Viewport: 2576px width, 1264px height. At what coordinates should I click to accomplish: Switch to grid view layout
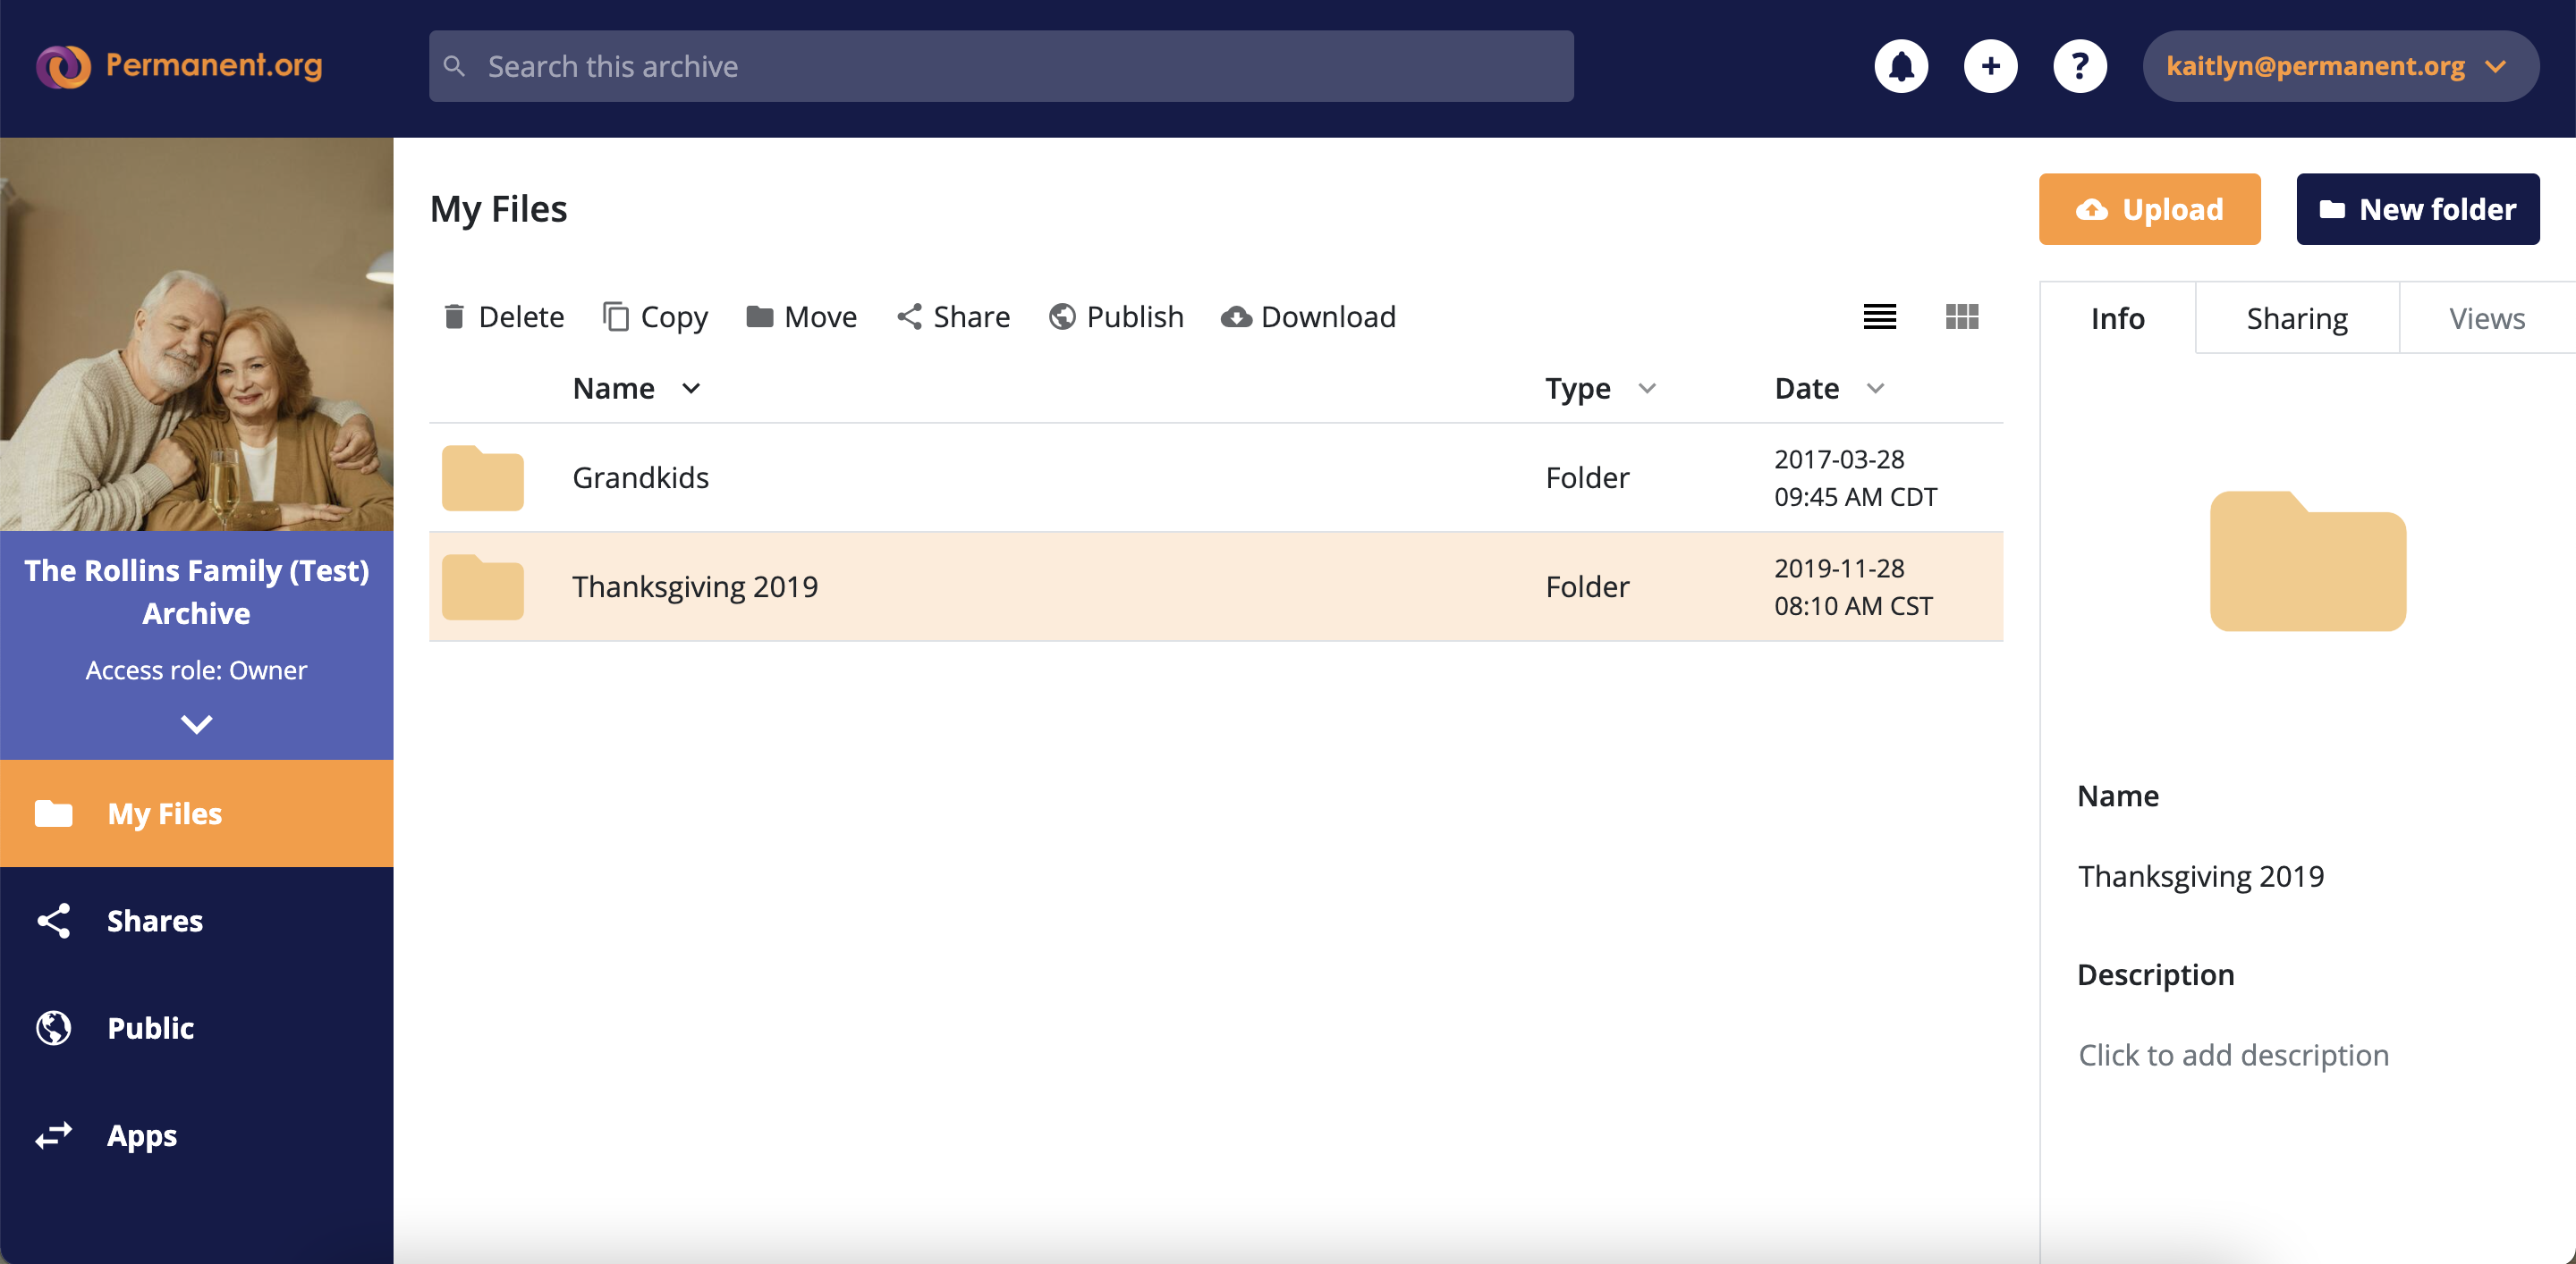[x=1962, y=316]
